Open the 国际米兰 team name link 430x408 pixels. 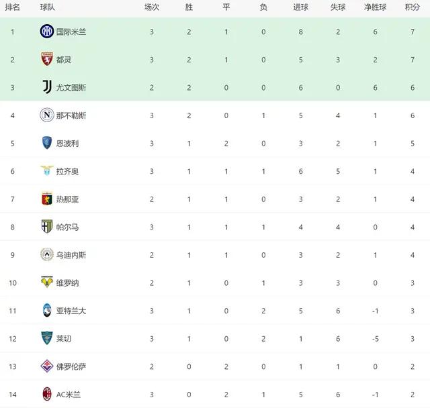(x=71, y=32)
